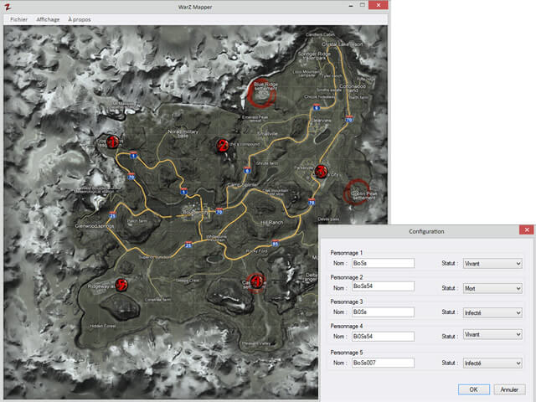Click Goblin Peak settlement red circle marker
This screenshot has width=536, height=402.
pos(357,192)
